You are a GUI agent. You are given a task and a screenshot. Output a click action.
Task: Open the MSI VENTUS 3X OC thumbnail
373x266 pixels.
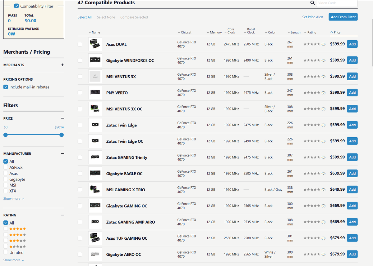pyautogui.click(x=95, y=109)
